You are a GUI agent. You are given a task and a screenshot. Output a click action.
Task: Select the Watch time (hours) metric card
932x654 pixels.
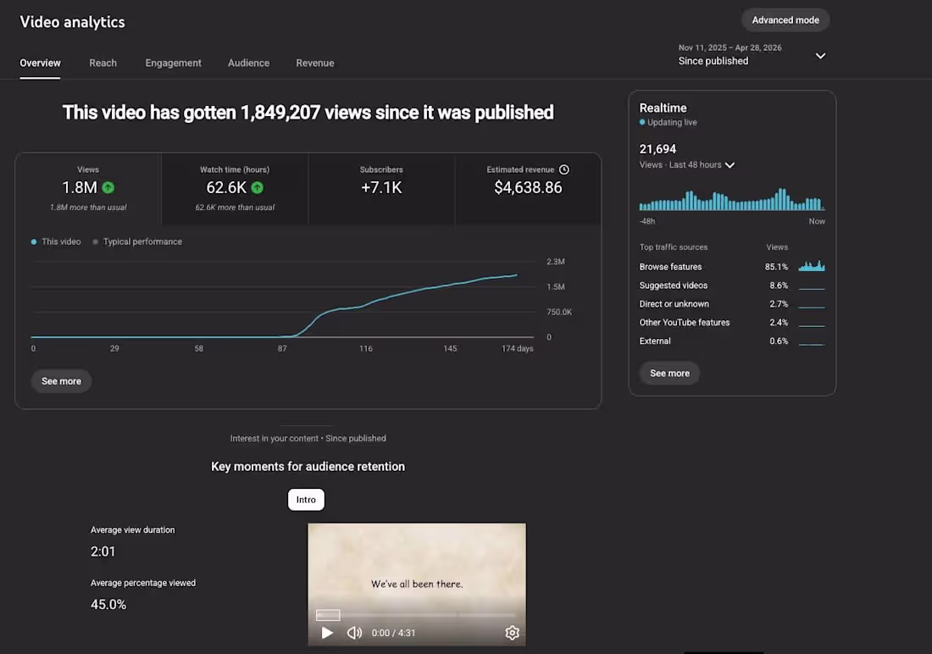(x=235, y=189)
